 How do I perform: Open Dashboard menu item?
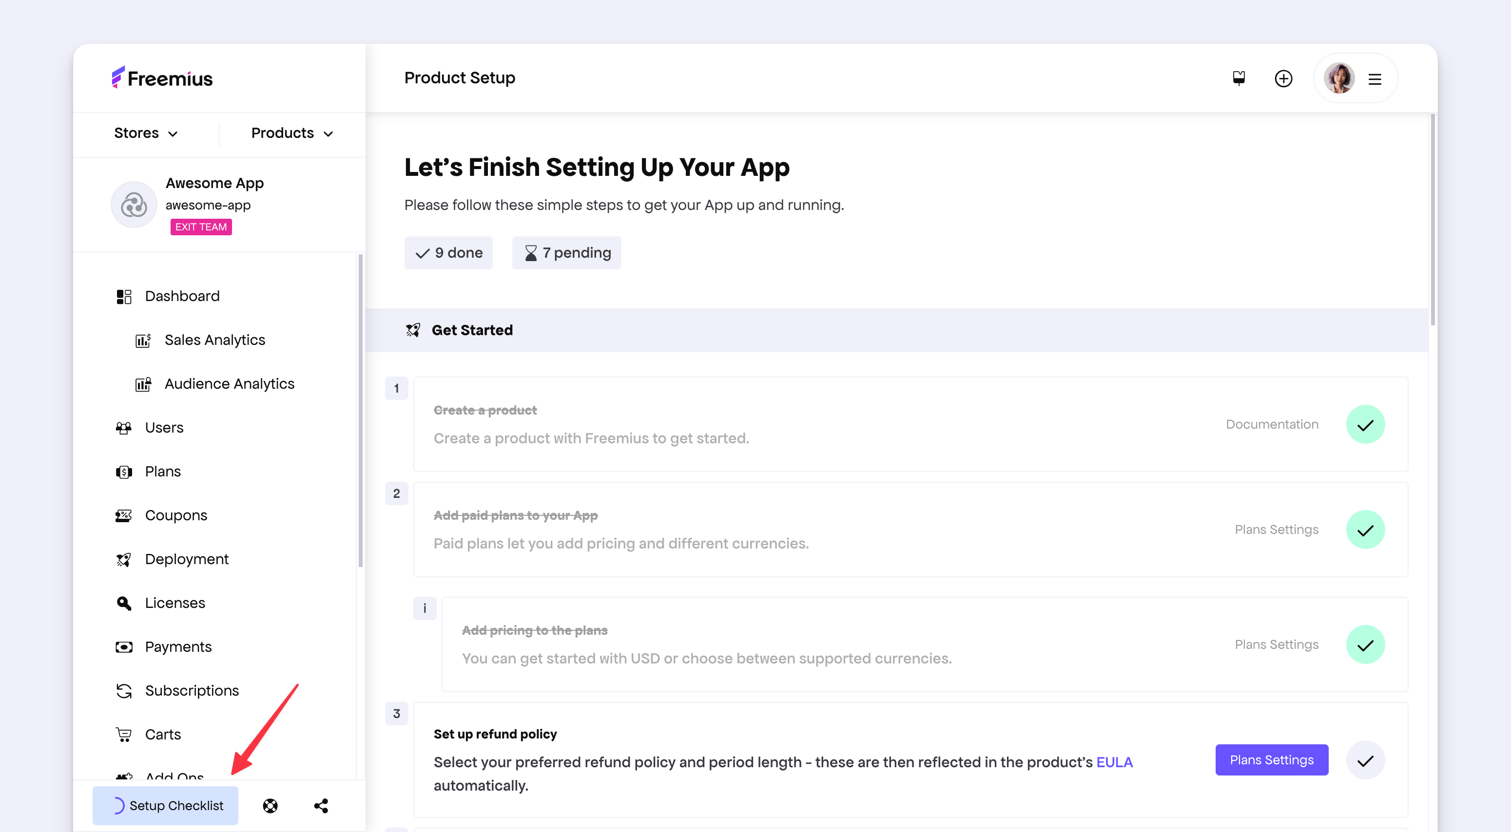[x=181, y=295]
